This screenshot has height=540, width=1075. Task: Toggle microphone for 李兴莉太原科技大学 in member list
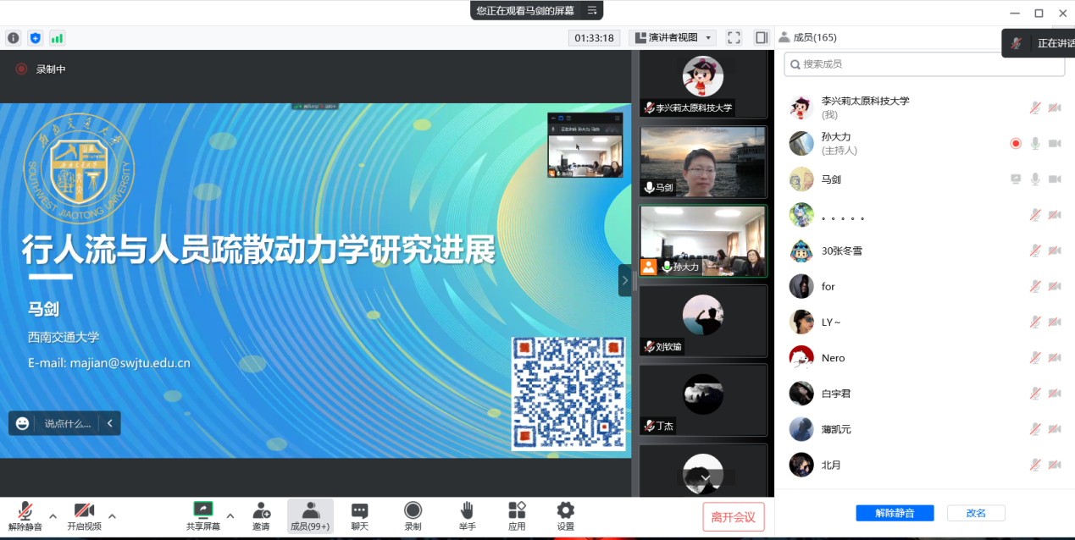(x=1035, y=107)
